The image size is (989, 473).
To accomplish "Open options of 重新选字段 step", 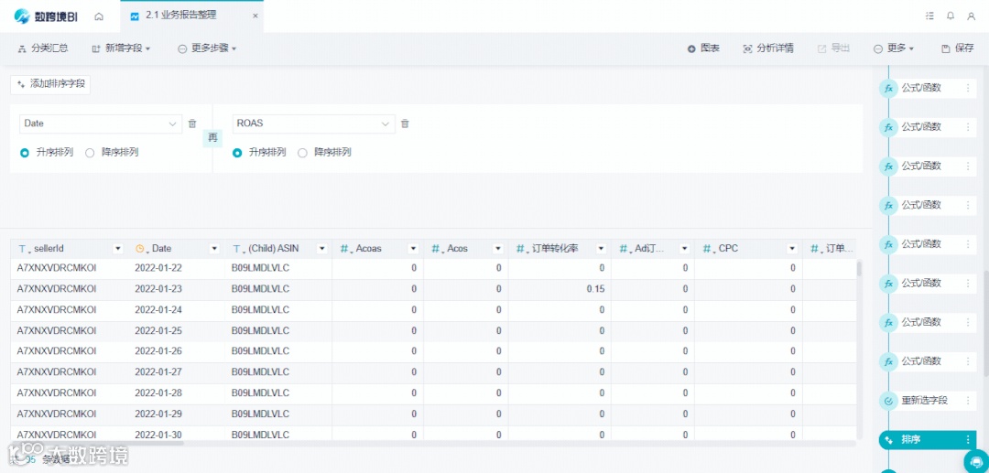I will click(x=968, y=401).
